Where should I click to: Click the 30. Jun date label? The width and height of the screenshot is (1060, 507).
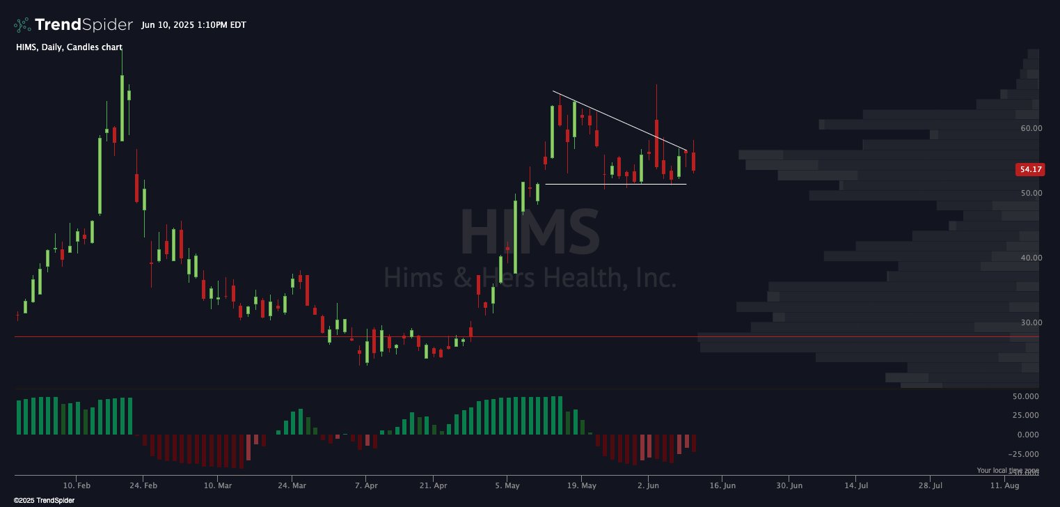tap(789, 485)
